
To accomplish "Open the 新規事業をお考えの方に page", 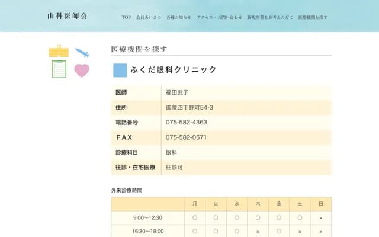I will (x=270, y=17).
